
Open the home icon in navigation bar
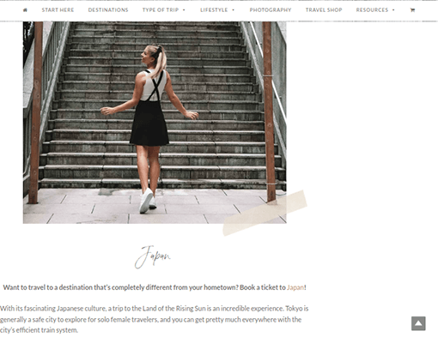point(25,10)
